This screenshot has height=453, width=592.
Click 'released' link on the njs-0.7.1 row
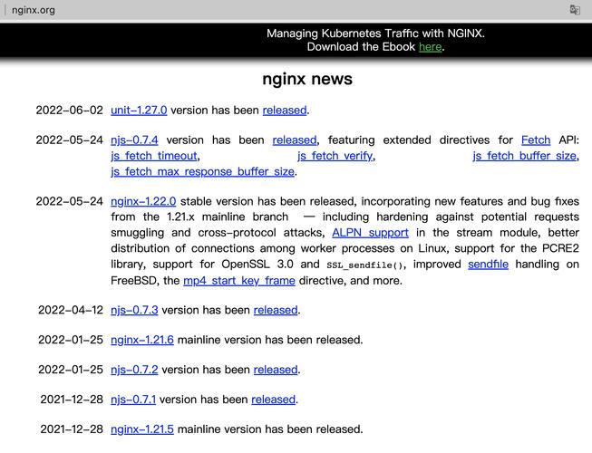274,400
